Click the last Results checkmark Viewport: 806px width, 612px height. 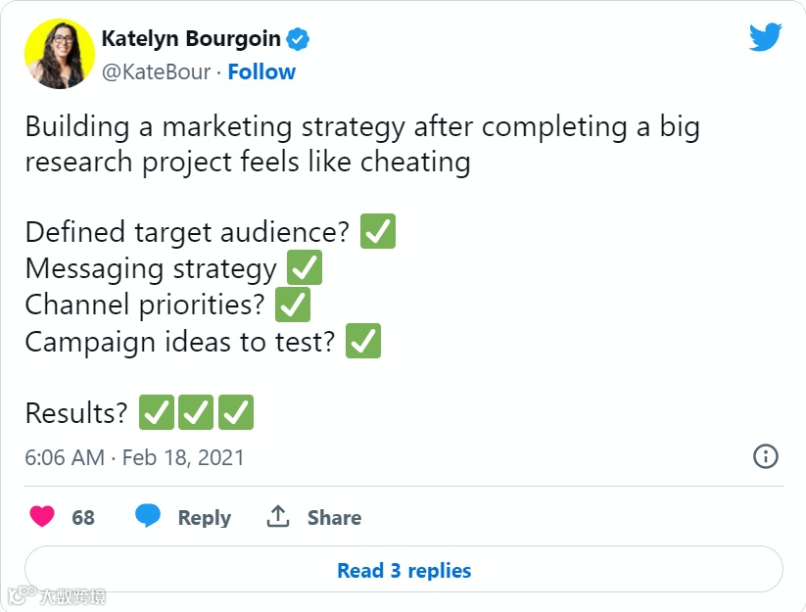[x=236, y=412]
